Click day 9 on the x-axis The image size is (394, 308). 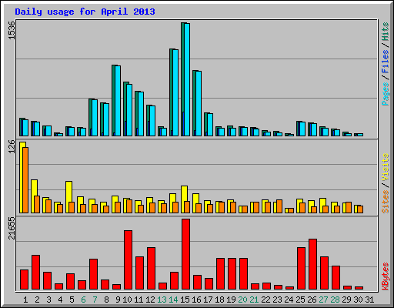tap(118, 300)
